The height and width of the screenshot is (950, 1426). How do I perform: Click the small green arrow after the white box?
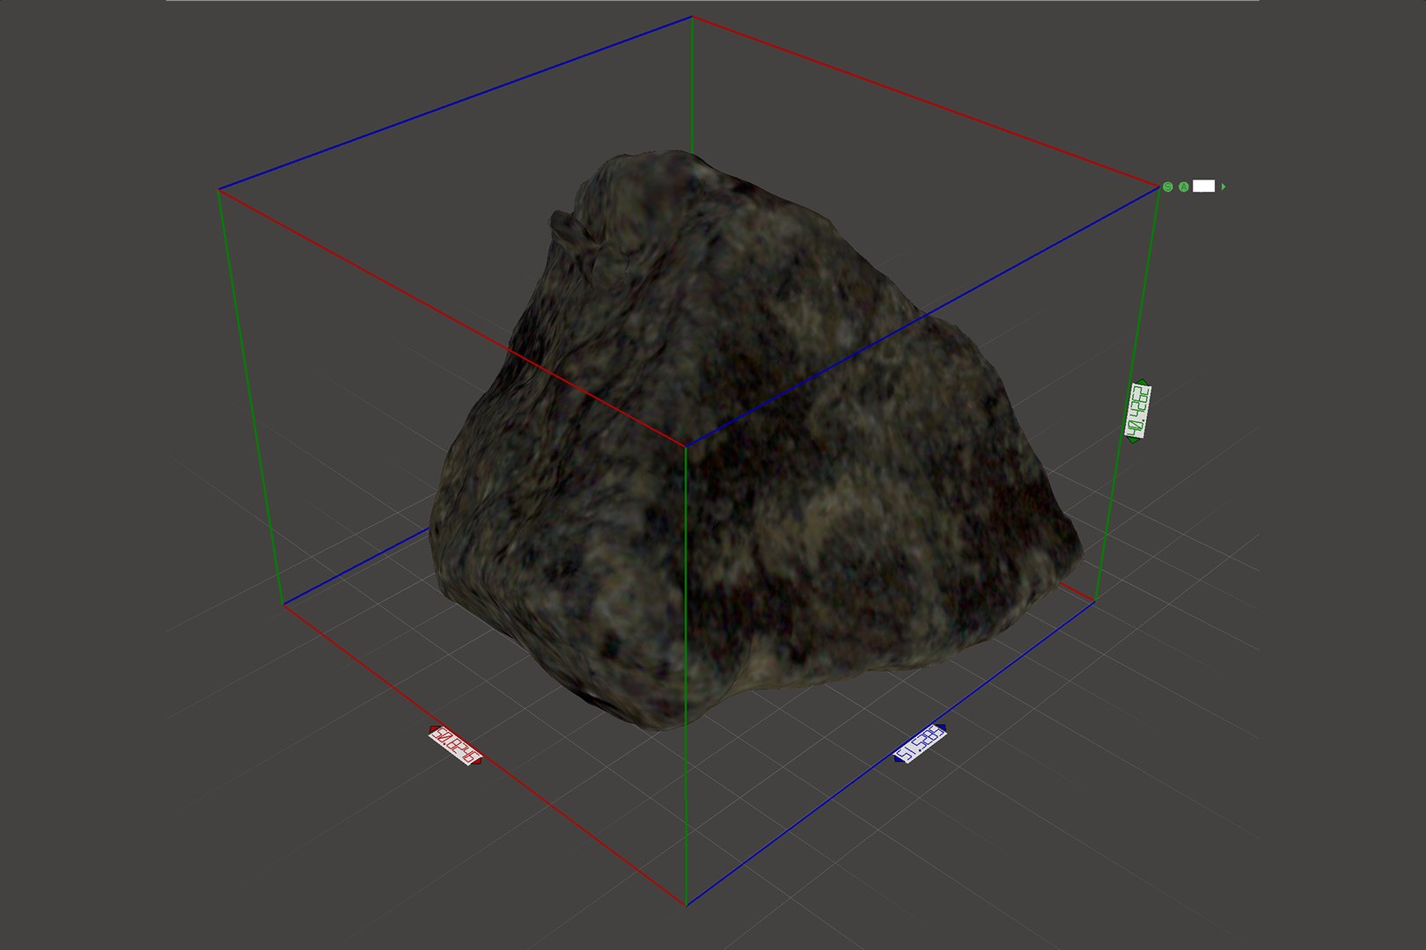tap(1224, 186)
